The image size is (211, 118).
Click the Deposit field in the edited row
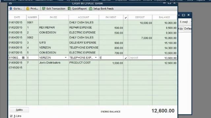140,58
